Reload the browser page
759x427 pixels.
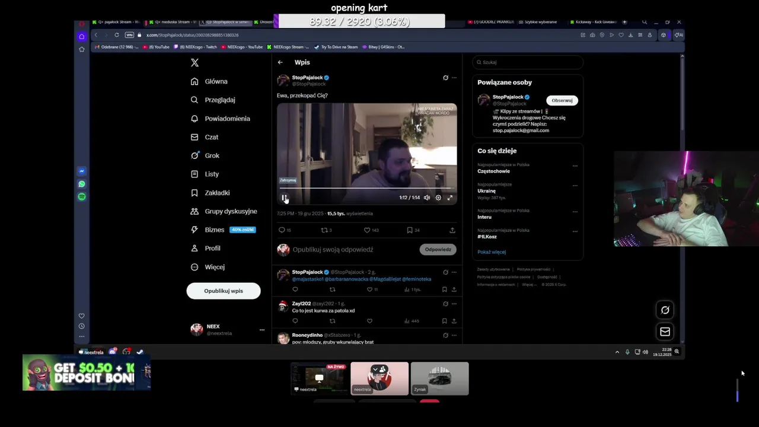116,35
